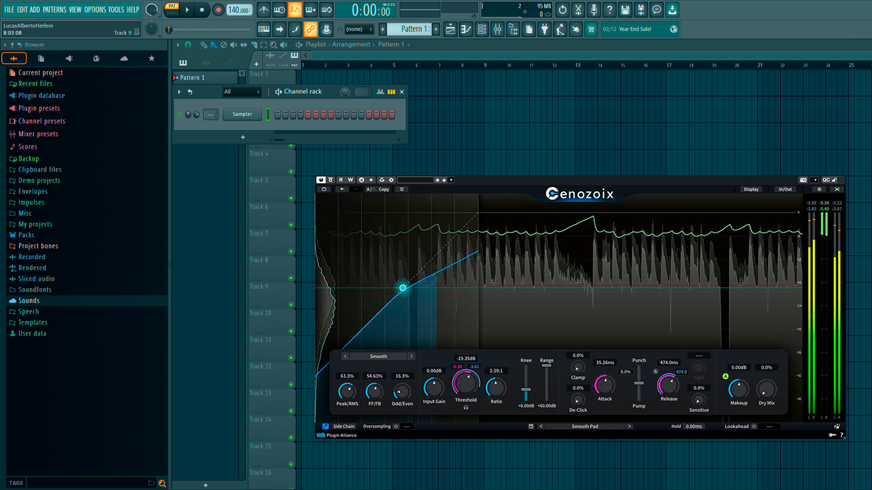The width and height of the screenshot is (872, 490).
Task: Go to next preset after Smooth Pad
Action: (x=629, y=426)
